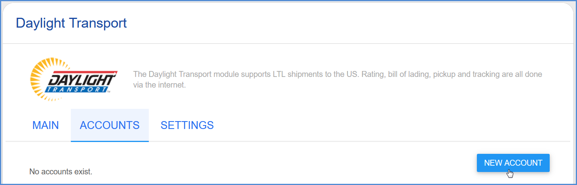
Task: Click the Daylight Transport logo image
Action: [x=74, y=79]
